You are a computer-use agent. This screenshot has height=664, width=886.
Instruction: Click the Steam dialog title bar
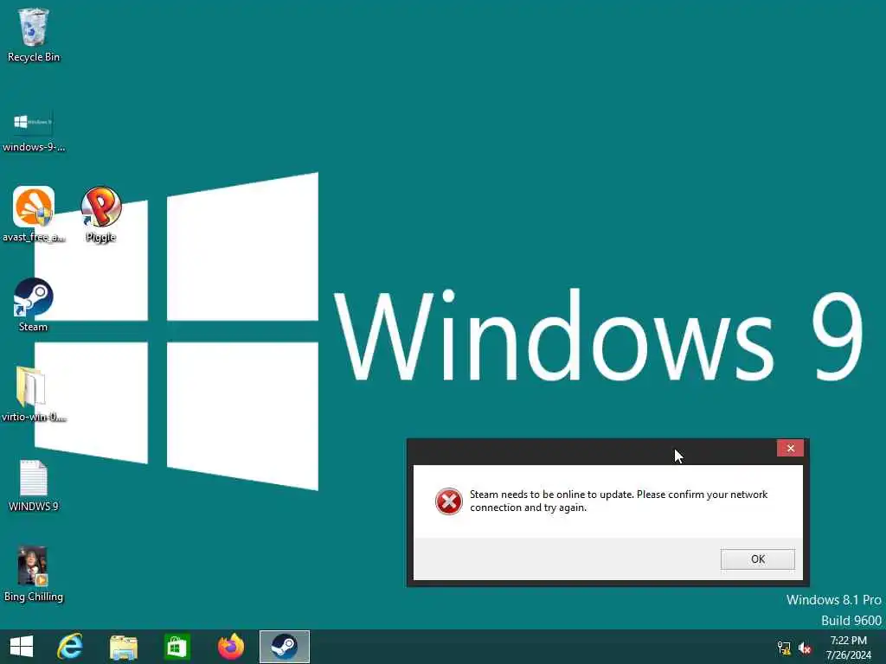[592, 451]
